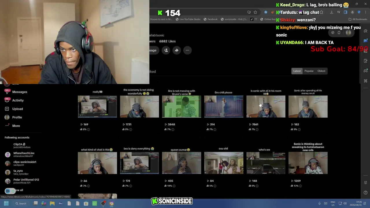Image resolution: width=370 pixels, height=208 pixels.
Task: Open the Live YouTube Studio bookmark
Action: (188, 19)
